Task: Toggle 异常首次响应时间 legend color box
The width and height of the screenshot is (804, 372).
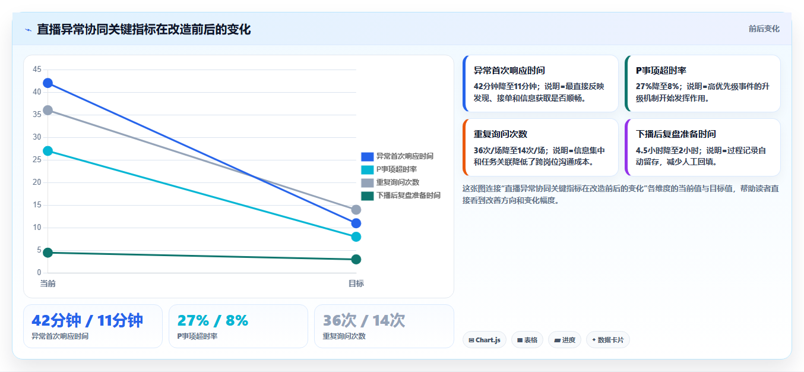Action: click(367, 156)
